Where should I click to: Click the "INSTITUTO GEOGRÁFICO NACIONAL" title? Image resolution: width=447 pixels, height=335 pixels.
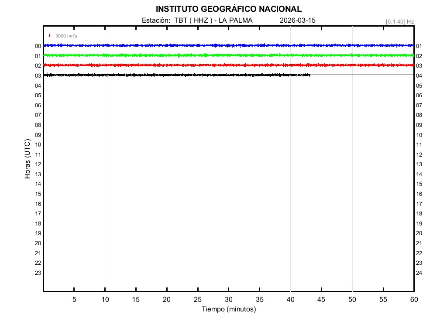[x=228, y=9]
